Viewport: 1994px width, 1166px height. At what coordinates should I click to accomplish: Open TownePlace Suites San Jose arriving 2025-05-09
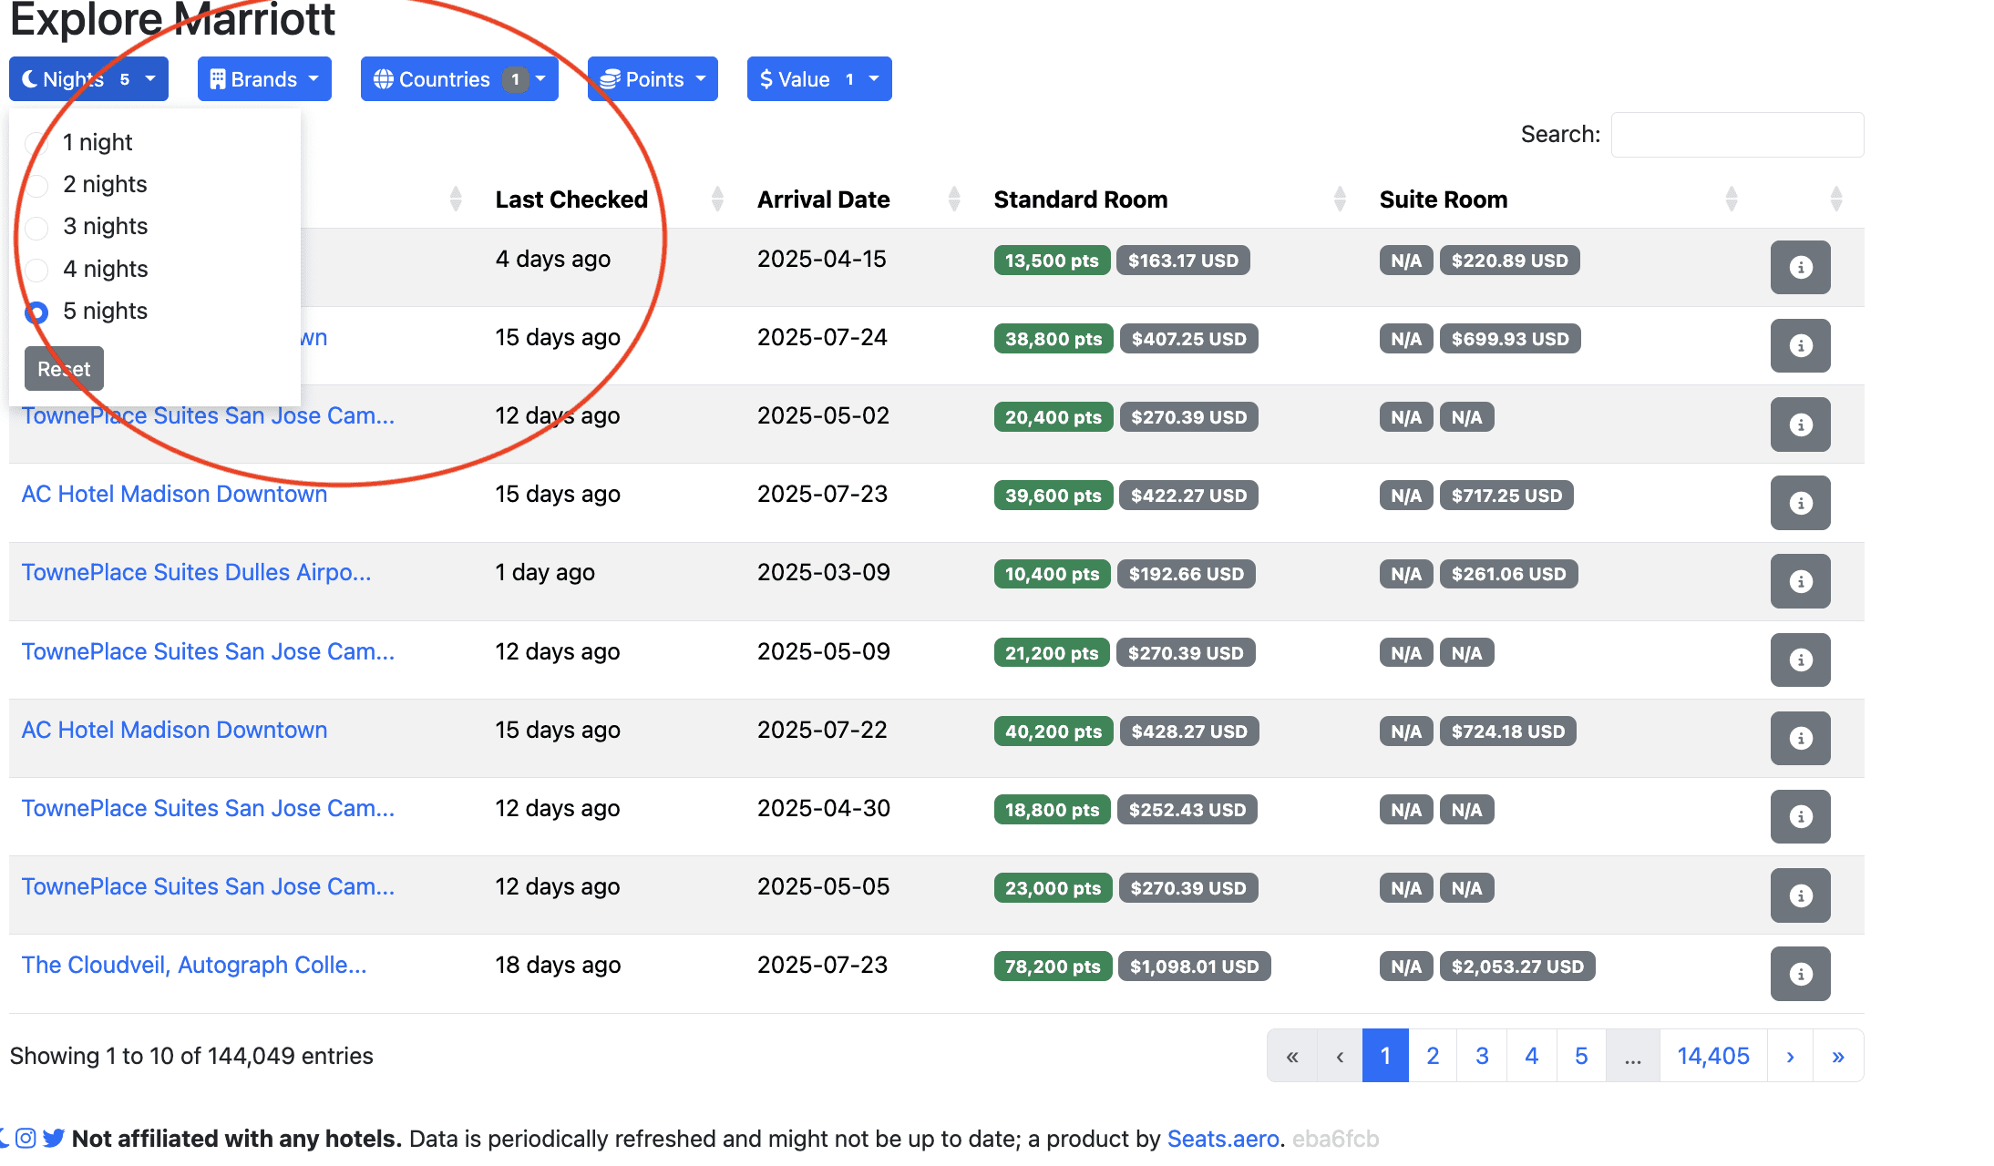[x=208, y=651]
